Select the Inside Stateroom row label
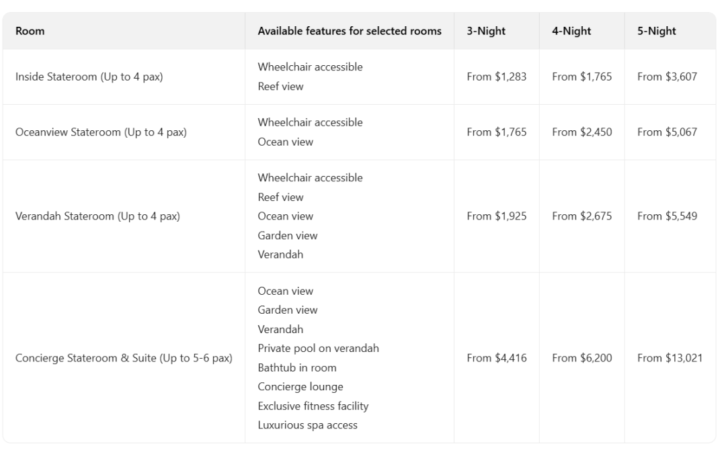Image resolution: width=726 pixels, height=450 pixels. 89,77
